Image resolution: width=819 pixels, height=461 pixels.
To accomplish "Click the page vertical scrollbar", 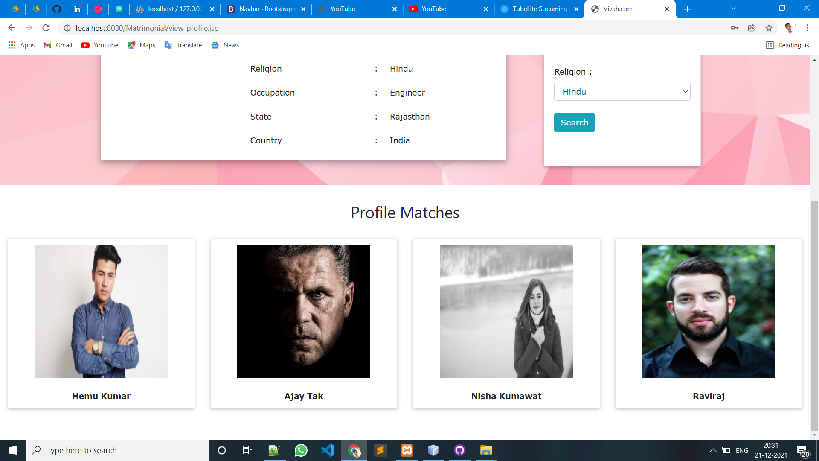I will click(814, 316).
